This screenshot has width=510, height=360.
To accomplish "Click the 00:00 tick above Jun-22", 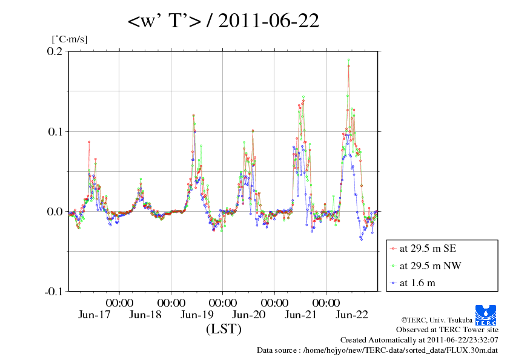I will coord(326,303).
